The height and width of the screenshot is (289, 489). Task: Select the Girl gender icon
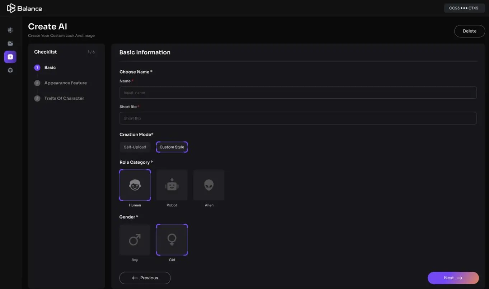point(172,239)
